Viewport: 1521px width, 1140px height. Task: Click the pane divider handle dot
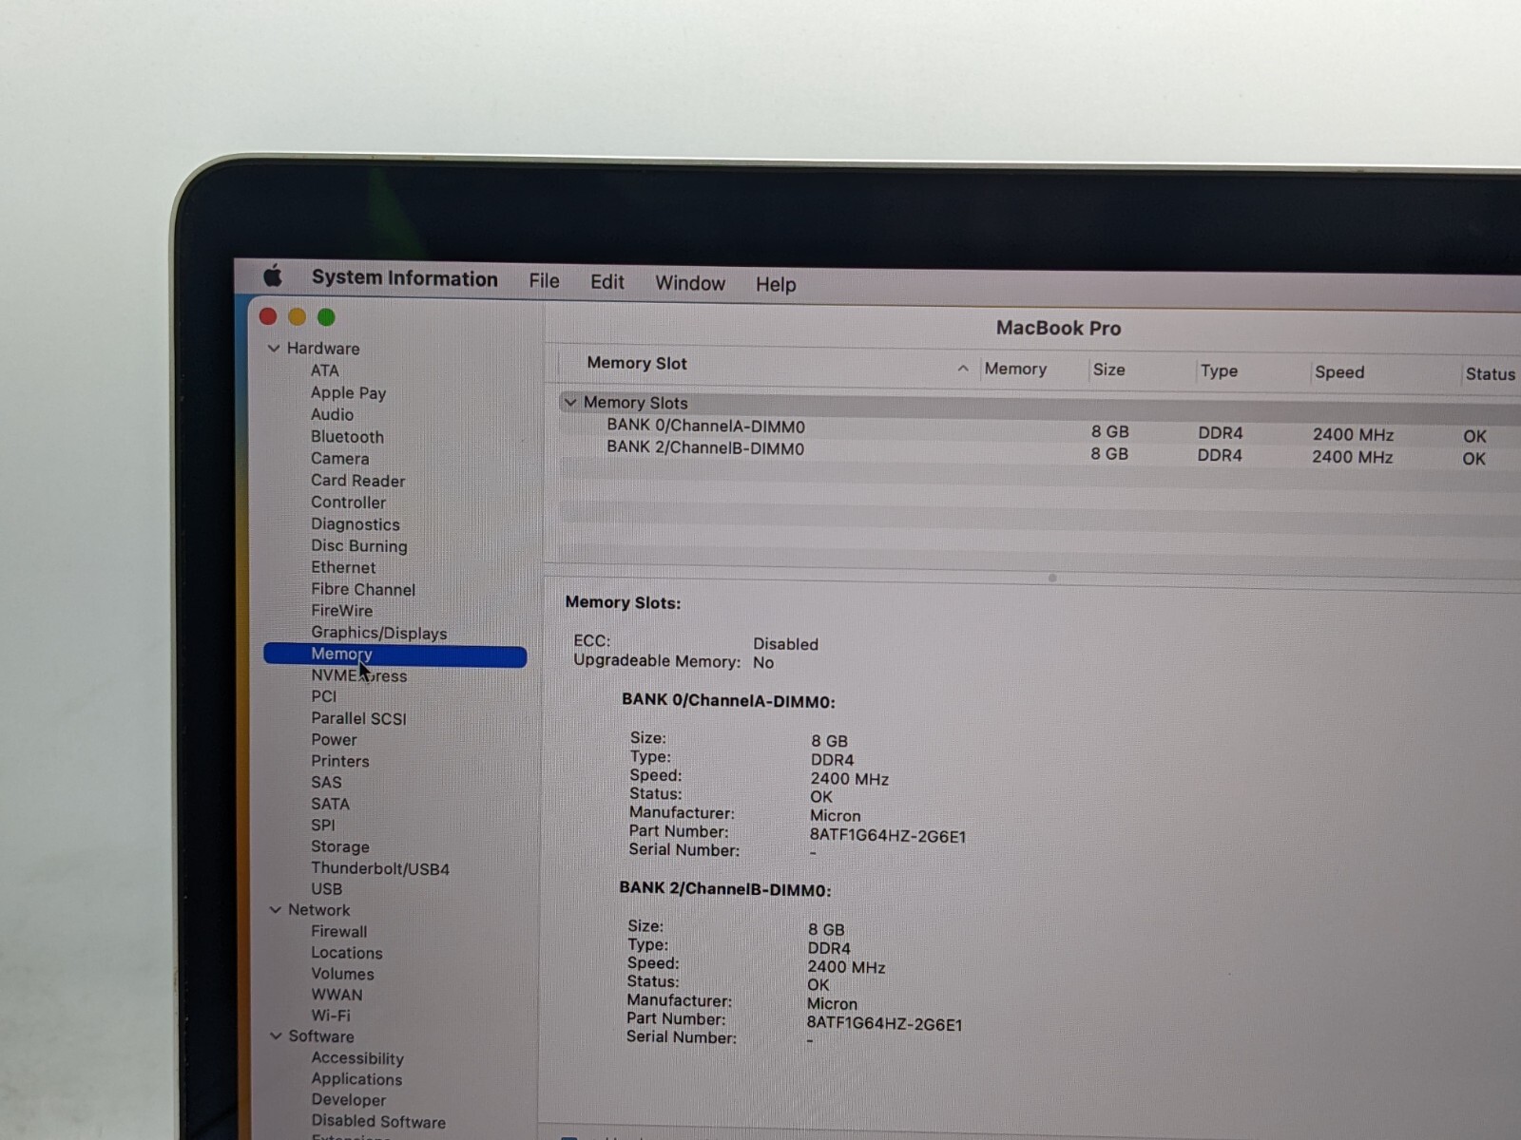point(1052,578)
